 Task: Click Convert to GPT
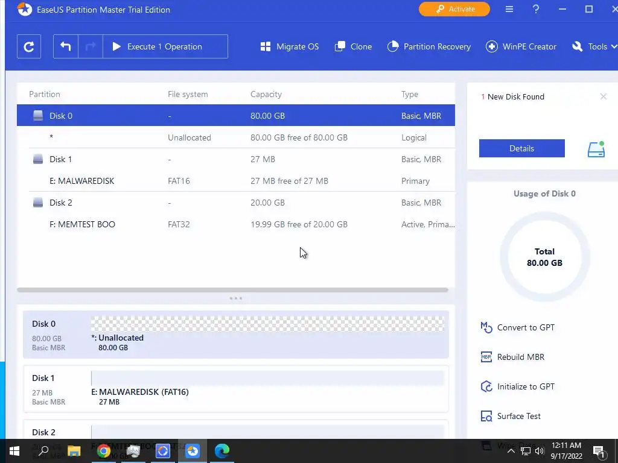[x=526, y=327]
